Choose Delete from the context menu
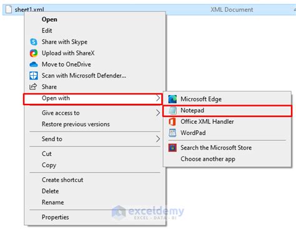 tap(95, 191)
